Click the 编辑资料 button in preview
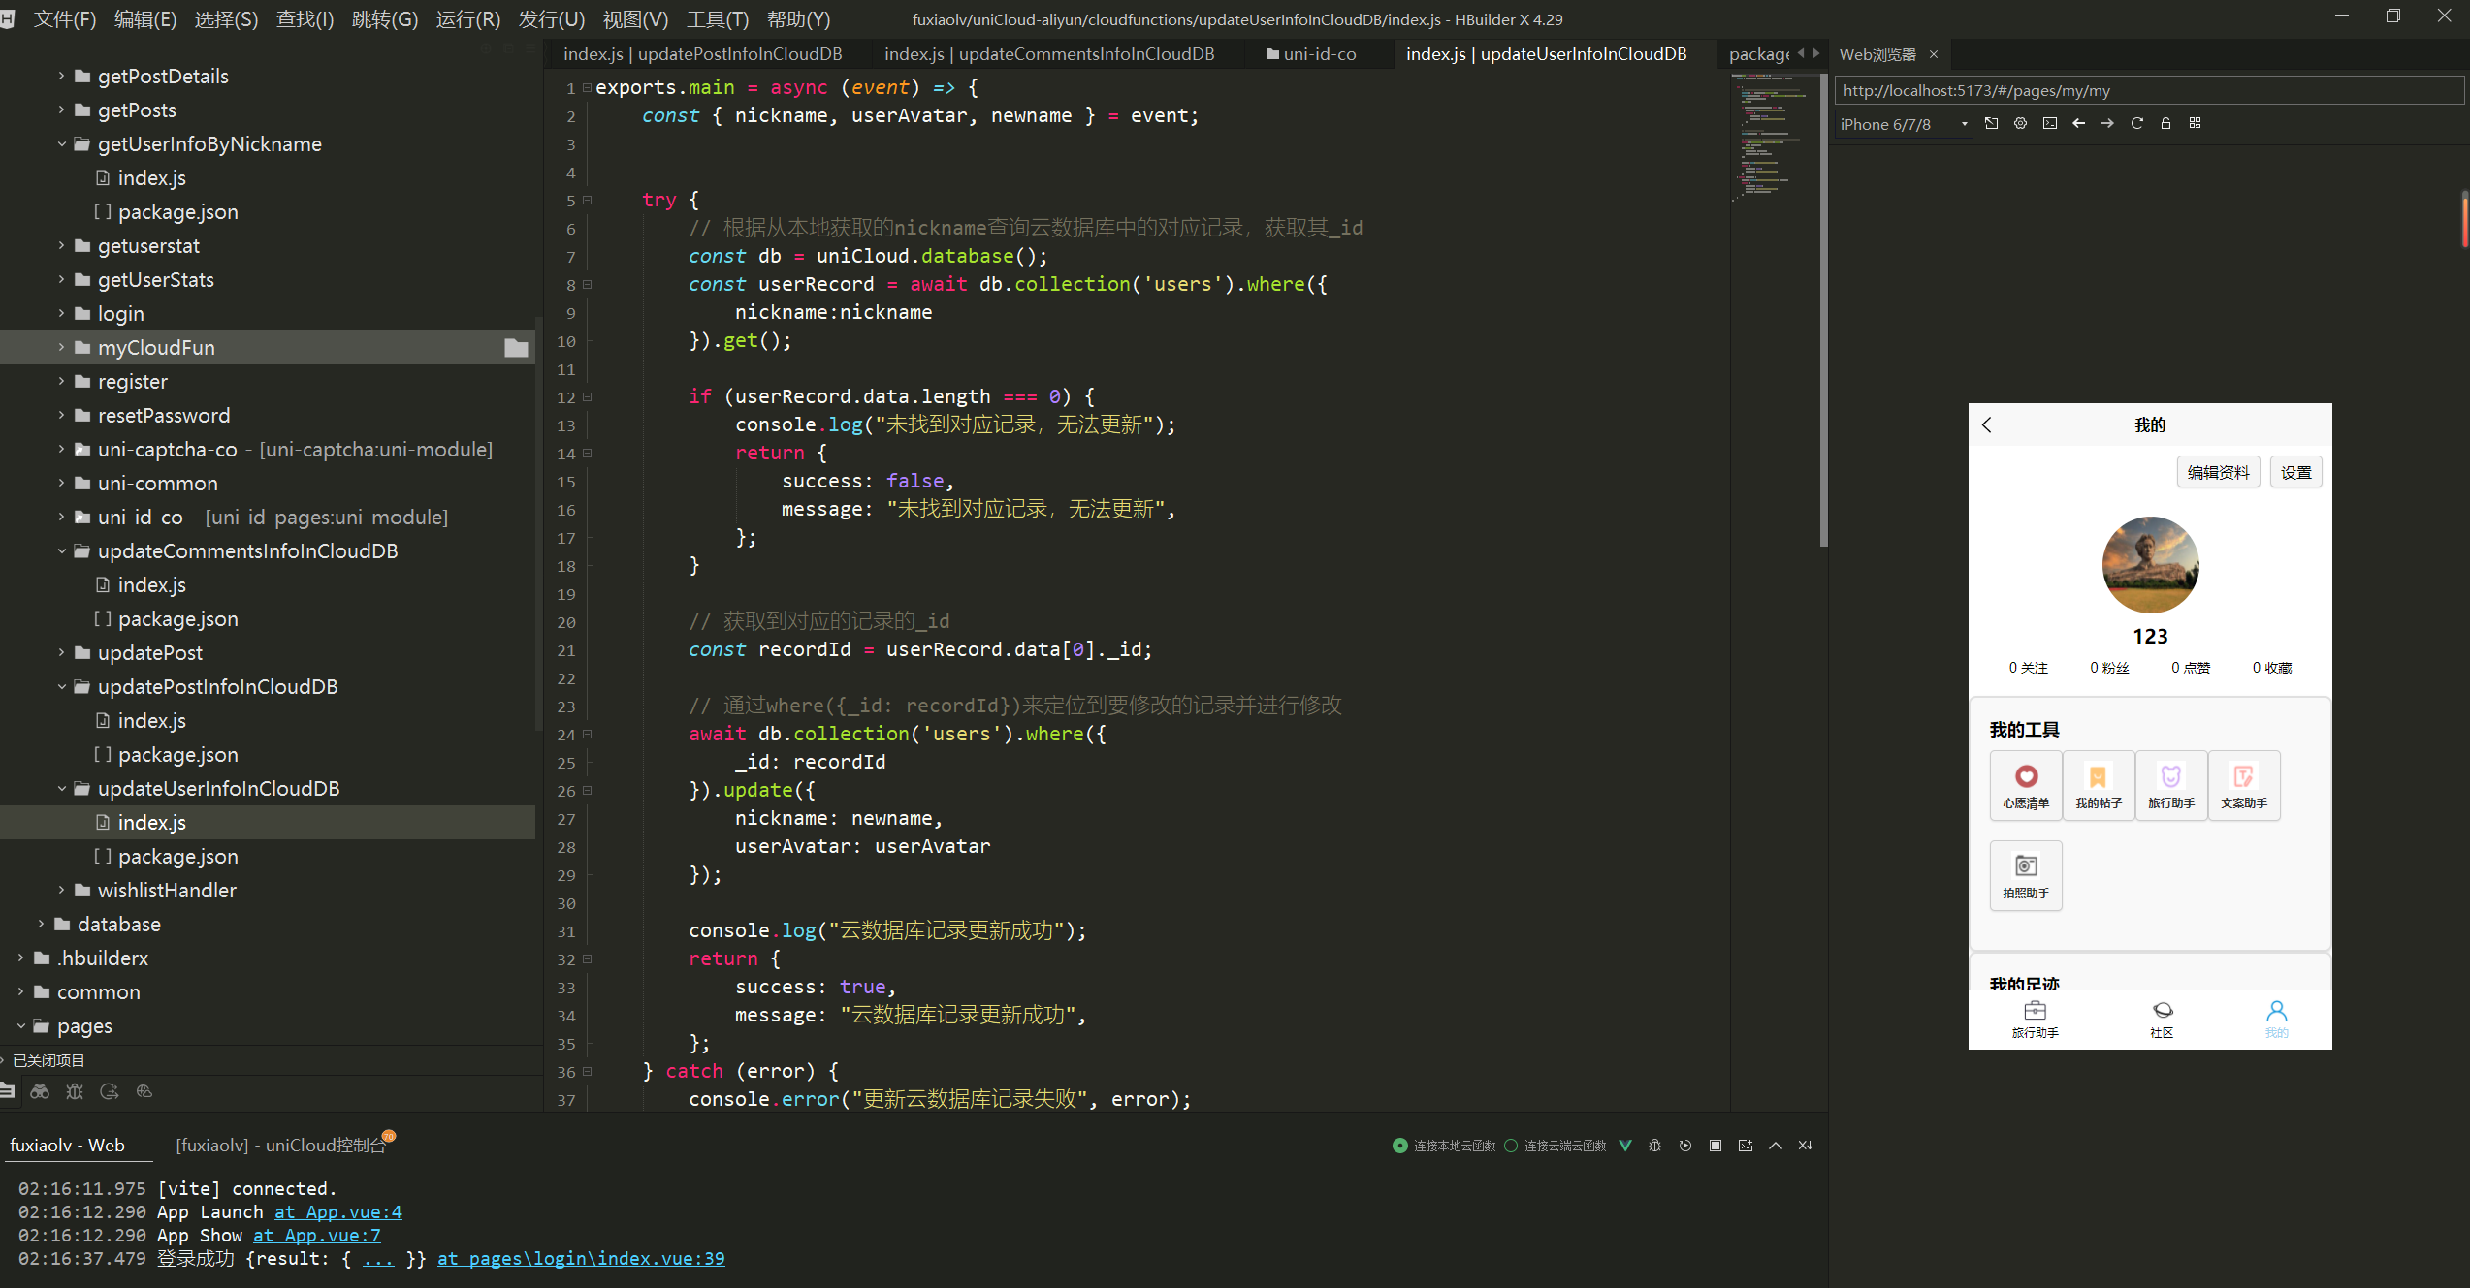 [x=2218, y=472]
